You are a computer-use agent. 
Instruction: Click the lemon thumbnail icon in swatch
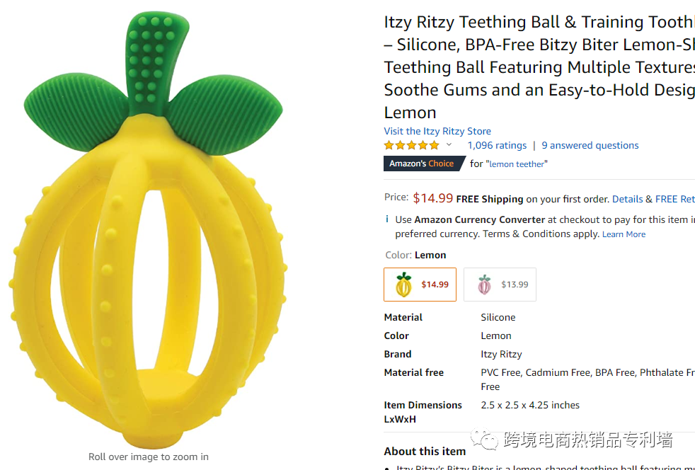click(x=403, y=285)
